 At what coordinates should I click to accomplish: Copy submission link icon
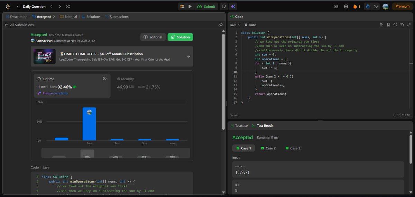click(220, 25)
